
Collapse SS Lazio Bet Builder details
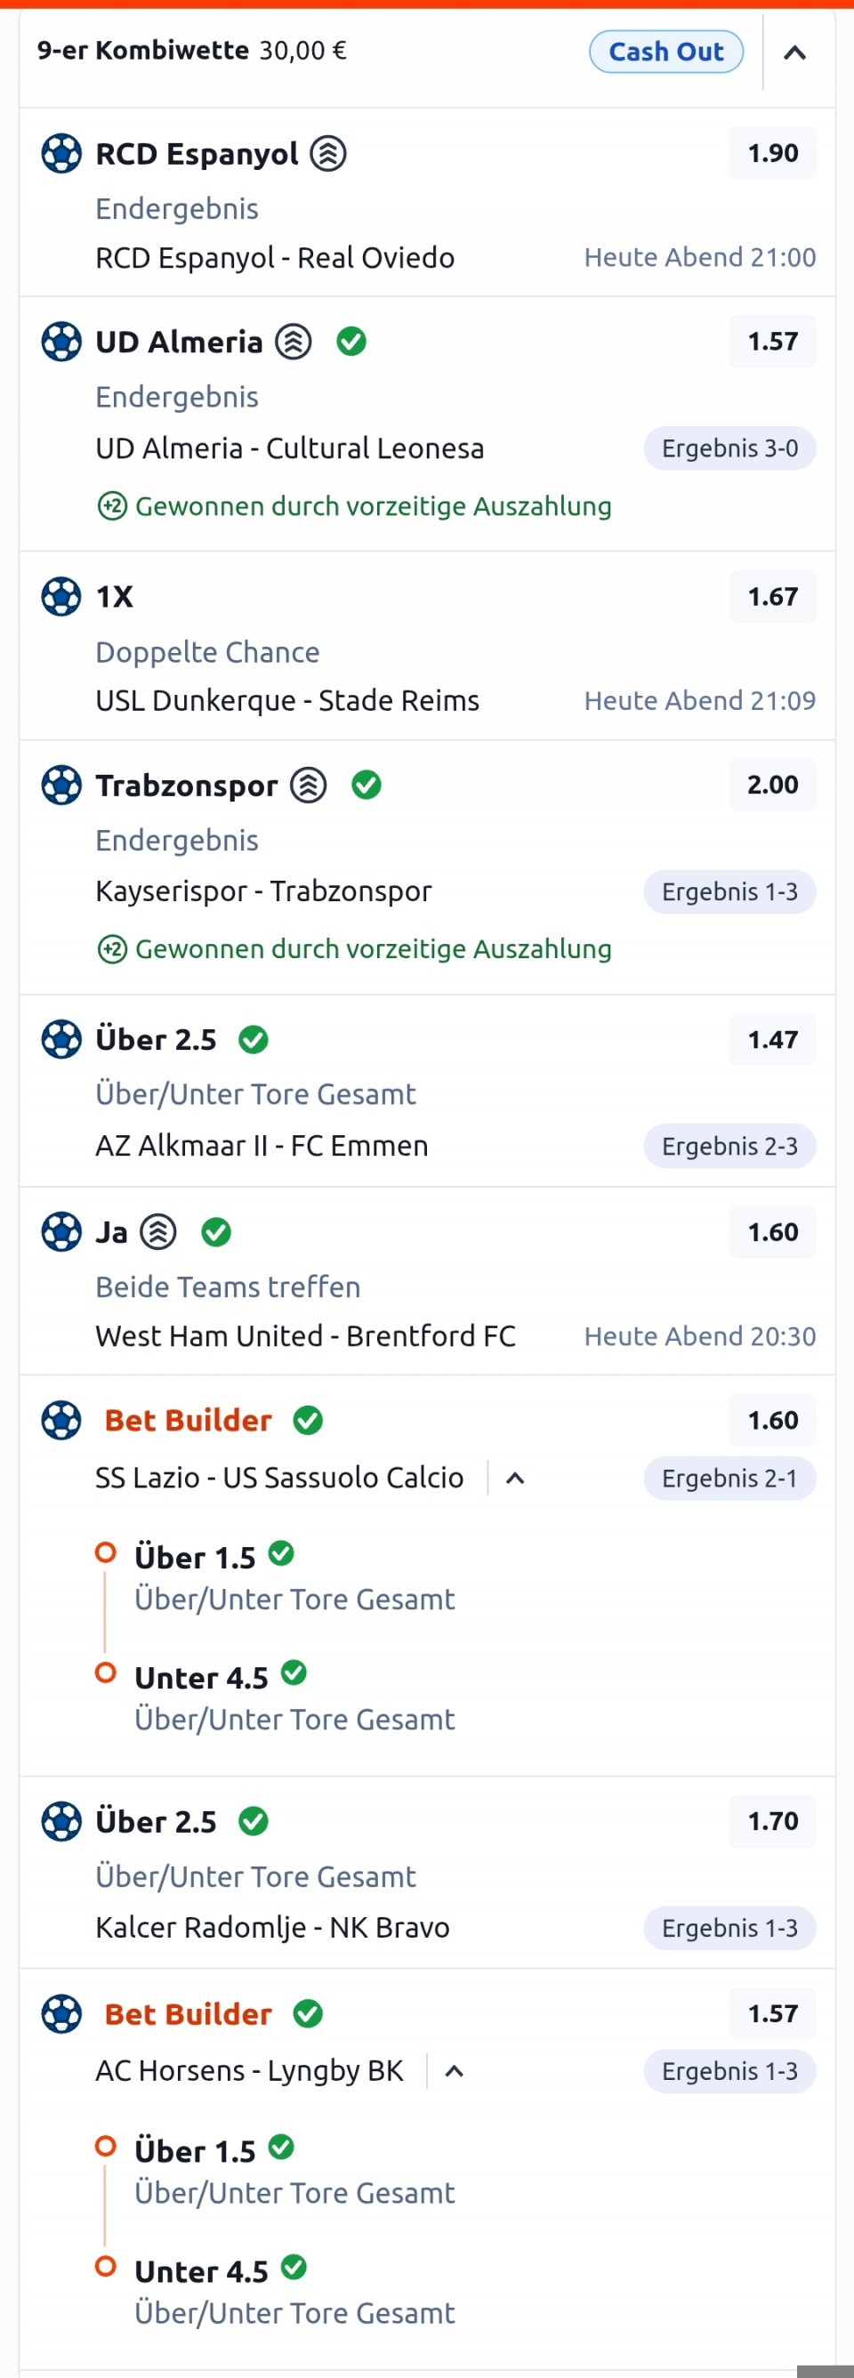[x=515, y=1478]
